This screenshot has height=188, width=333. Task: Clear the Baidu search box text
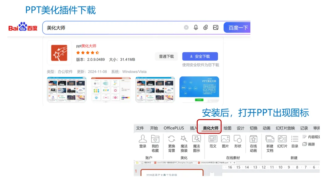tap(186, 28)
